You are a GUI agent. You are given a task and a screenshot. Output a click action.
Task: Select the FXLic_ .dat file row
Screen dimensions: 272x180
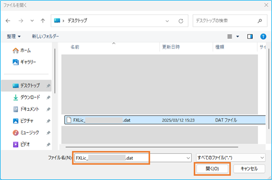(165, 120)
